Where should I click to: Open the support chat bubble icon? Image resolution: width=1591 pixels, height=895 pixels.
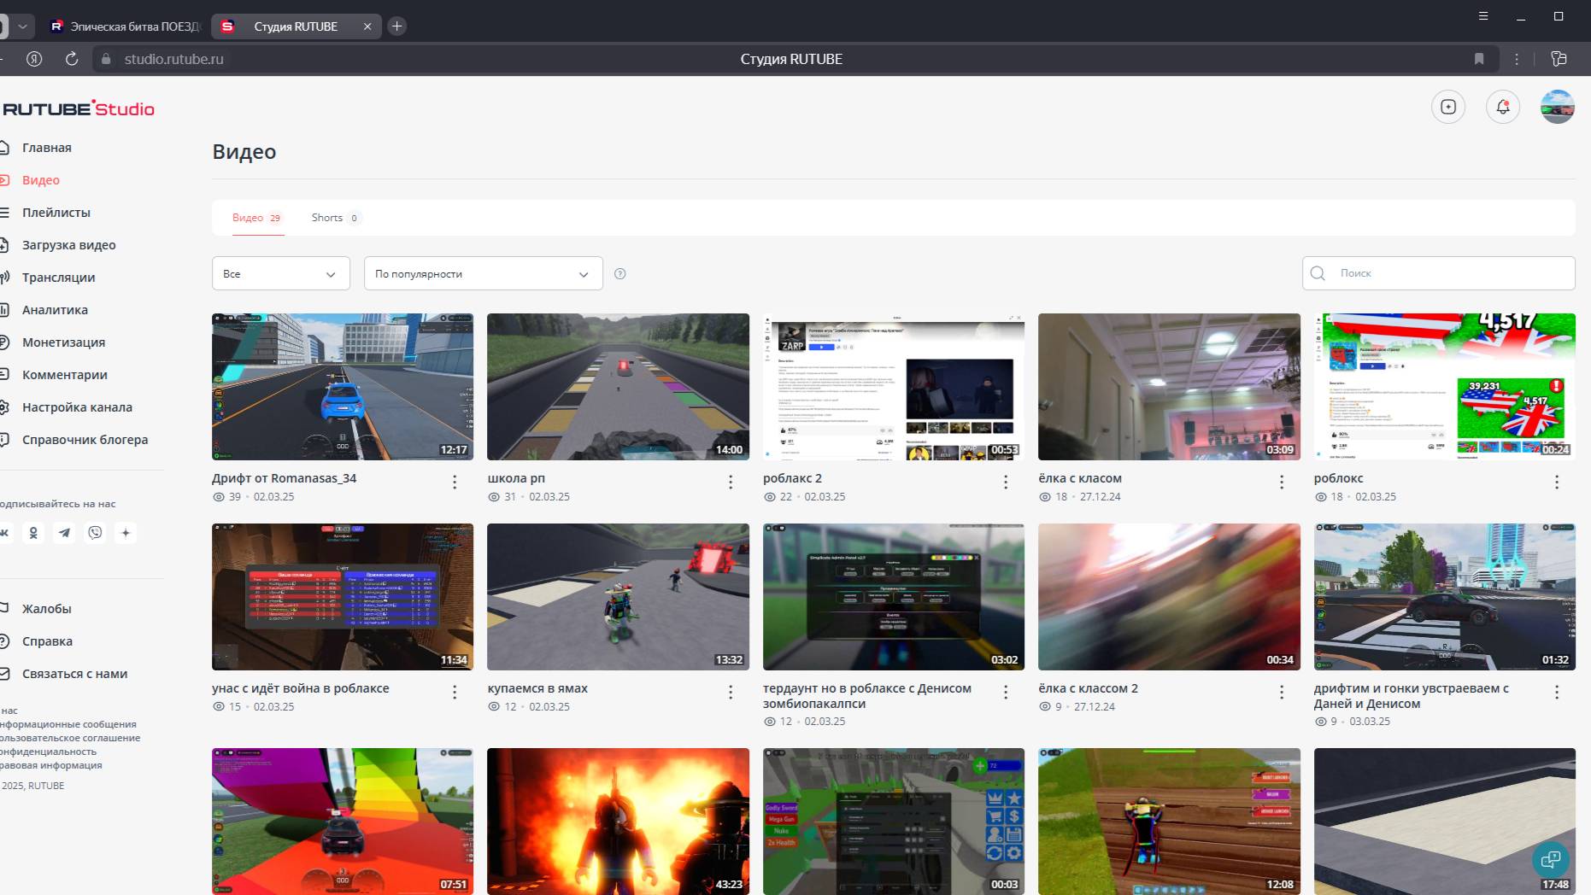[x=1550, y=859]
